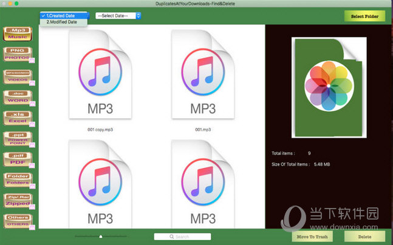The width and height of the screenshot is (393, 245).
Task: Click inside the Search field
Action: [182, 237]
